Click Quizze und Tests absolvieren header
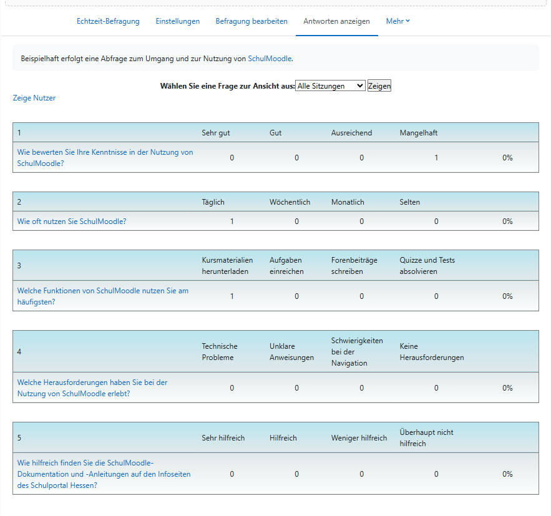551x516 pixels. (x=427, y=266)
